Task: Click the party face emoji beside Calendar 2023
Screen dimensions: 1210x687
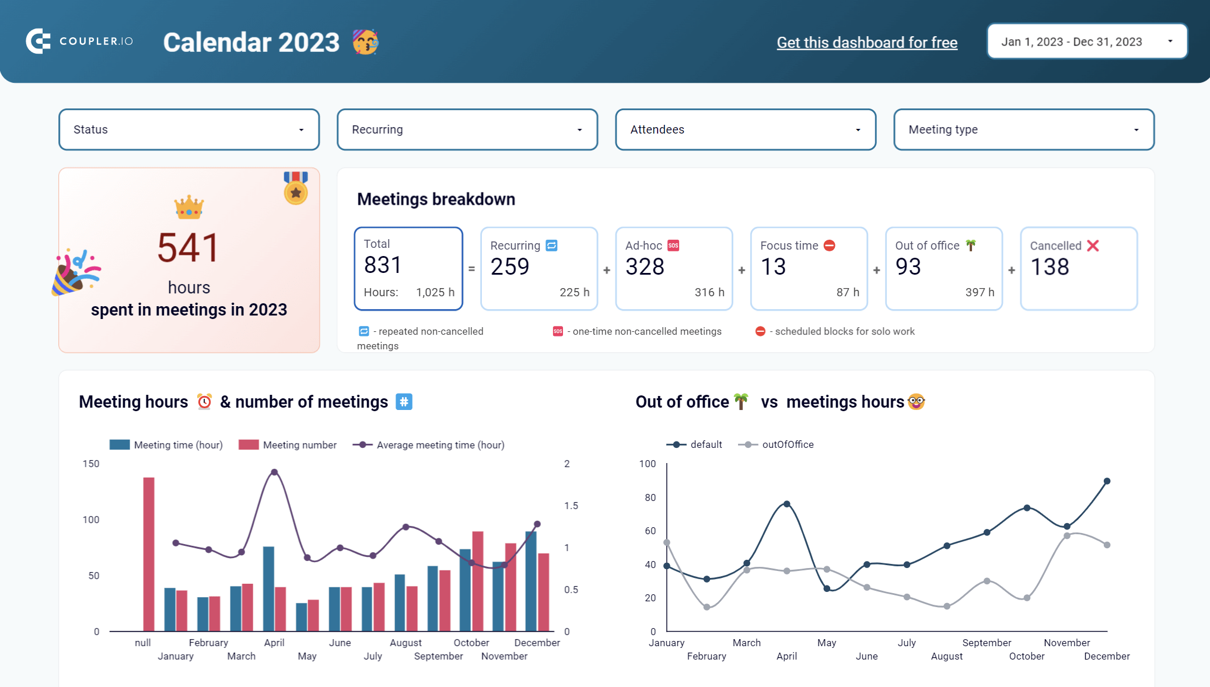Action: coord(366,42)
